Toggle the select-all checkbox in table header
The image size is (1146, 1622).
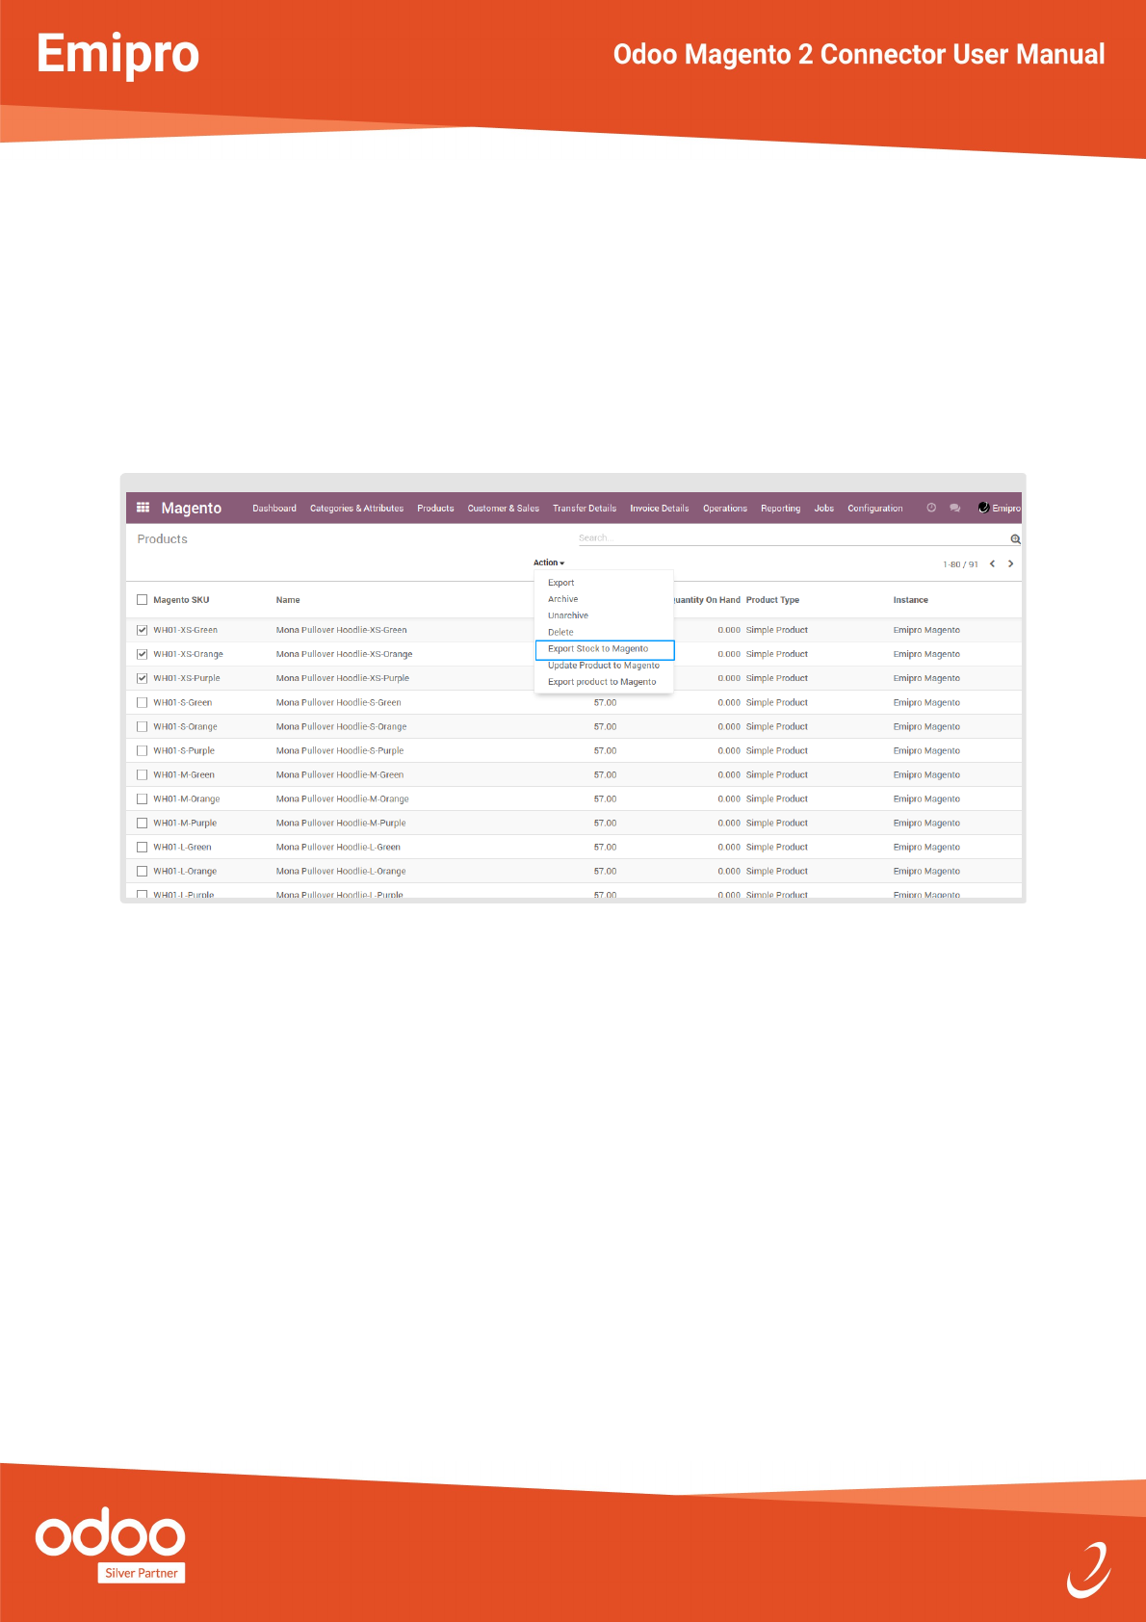click(x=143, y=599)
